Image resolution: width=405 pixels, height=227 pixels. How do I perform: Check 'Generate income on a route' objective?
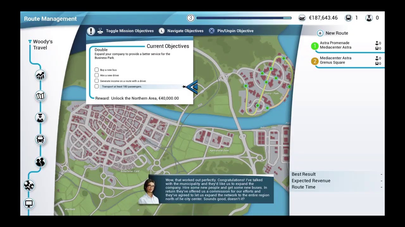coord(97,81)
